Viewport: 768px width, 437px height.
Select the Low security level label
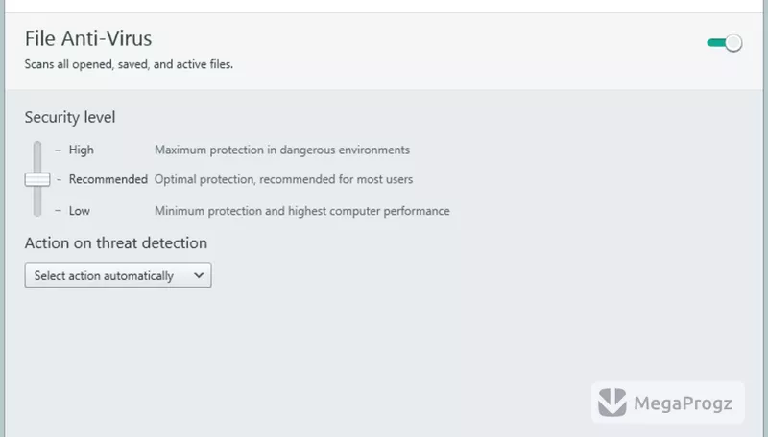point(80,211)
